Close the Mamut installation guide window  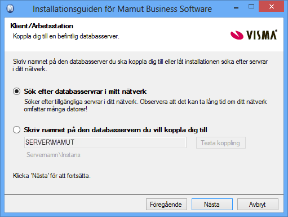click(x=271, y=7)
